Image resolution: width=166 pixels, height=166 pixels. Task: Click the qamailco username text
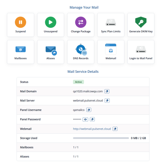click(79, 110)
